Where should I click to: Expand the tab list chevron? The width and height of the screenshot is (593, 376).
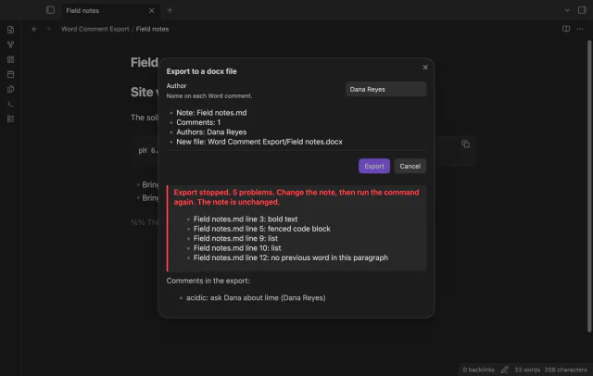pyautogui.click(x=567, y=10)
